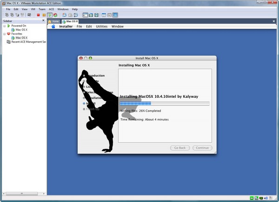Open the Installer menu in the Mac menu bar
279x202 pixels.
tap(66, 26)
